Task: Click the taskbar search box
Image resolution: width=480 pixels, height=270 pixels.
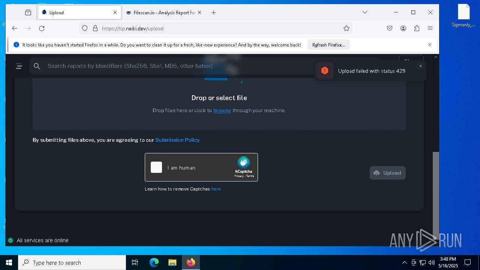Action: coord(72,262)
